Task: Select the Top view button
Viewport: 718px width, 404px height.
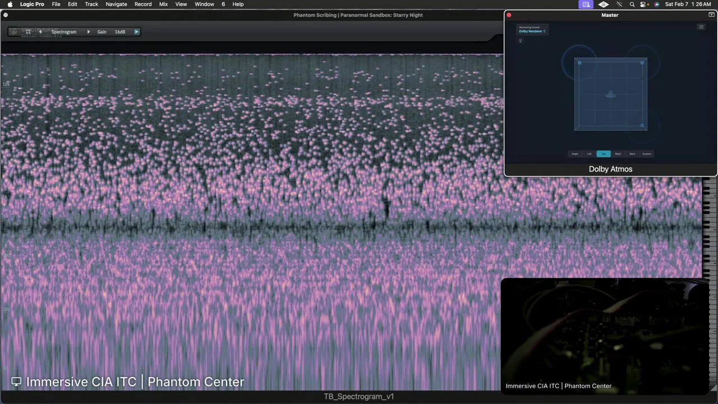Action: pyautogui.click(x=604, y=154)
